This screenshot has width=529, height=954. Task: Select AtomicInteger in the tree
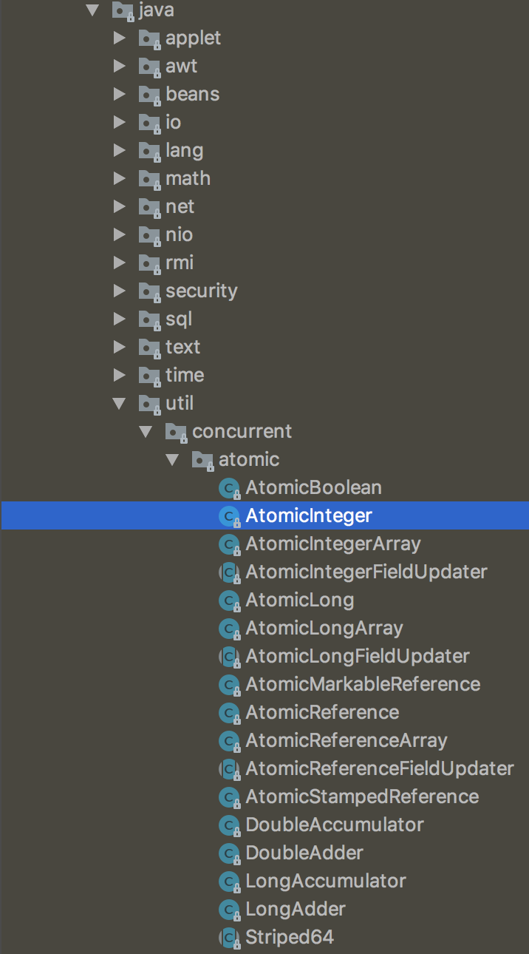[x=309, y=516]
